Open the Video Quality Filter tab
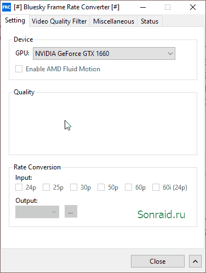206x273 pixels. pos(59,21)
